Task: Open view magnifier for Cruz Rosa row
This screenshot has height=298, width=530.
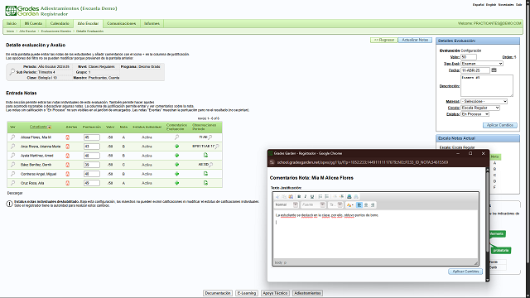Action: (12, 183)
